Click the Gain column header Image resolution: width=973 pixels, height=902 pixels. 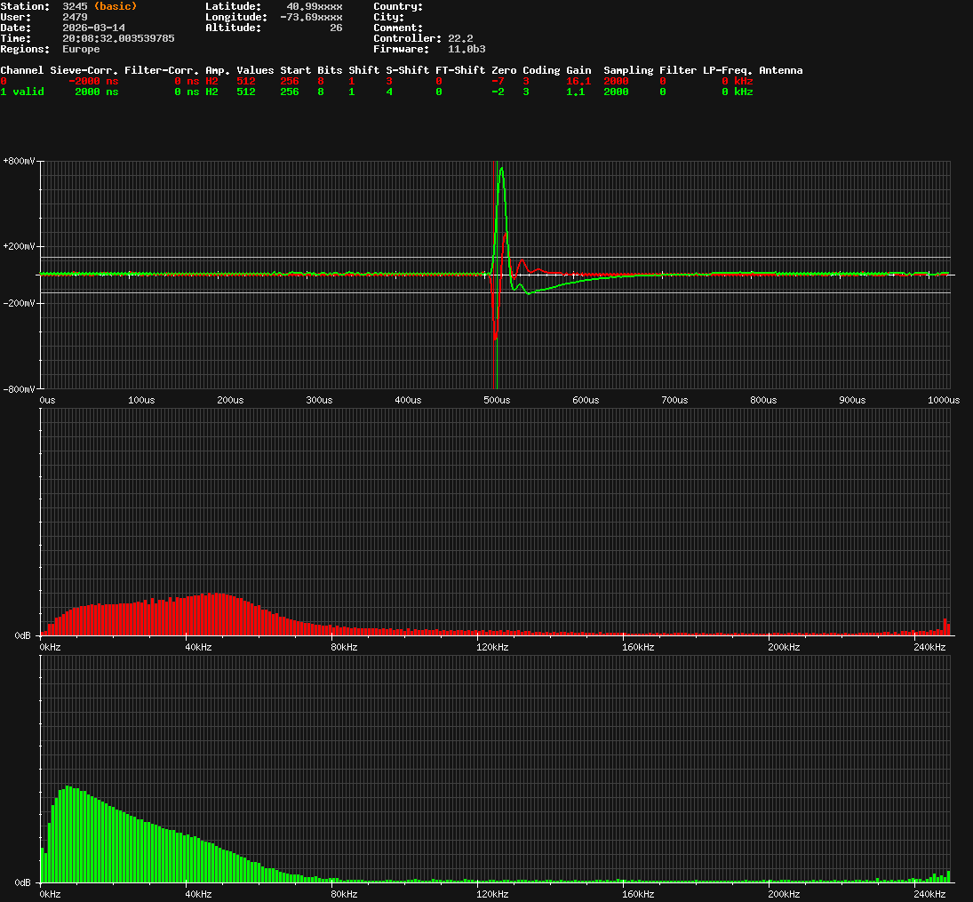(578, 70)
